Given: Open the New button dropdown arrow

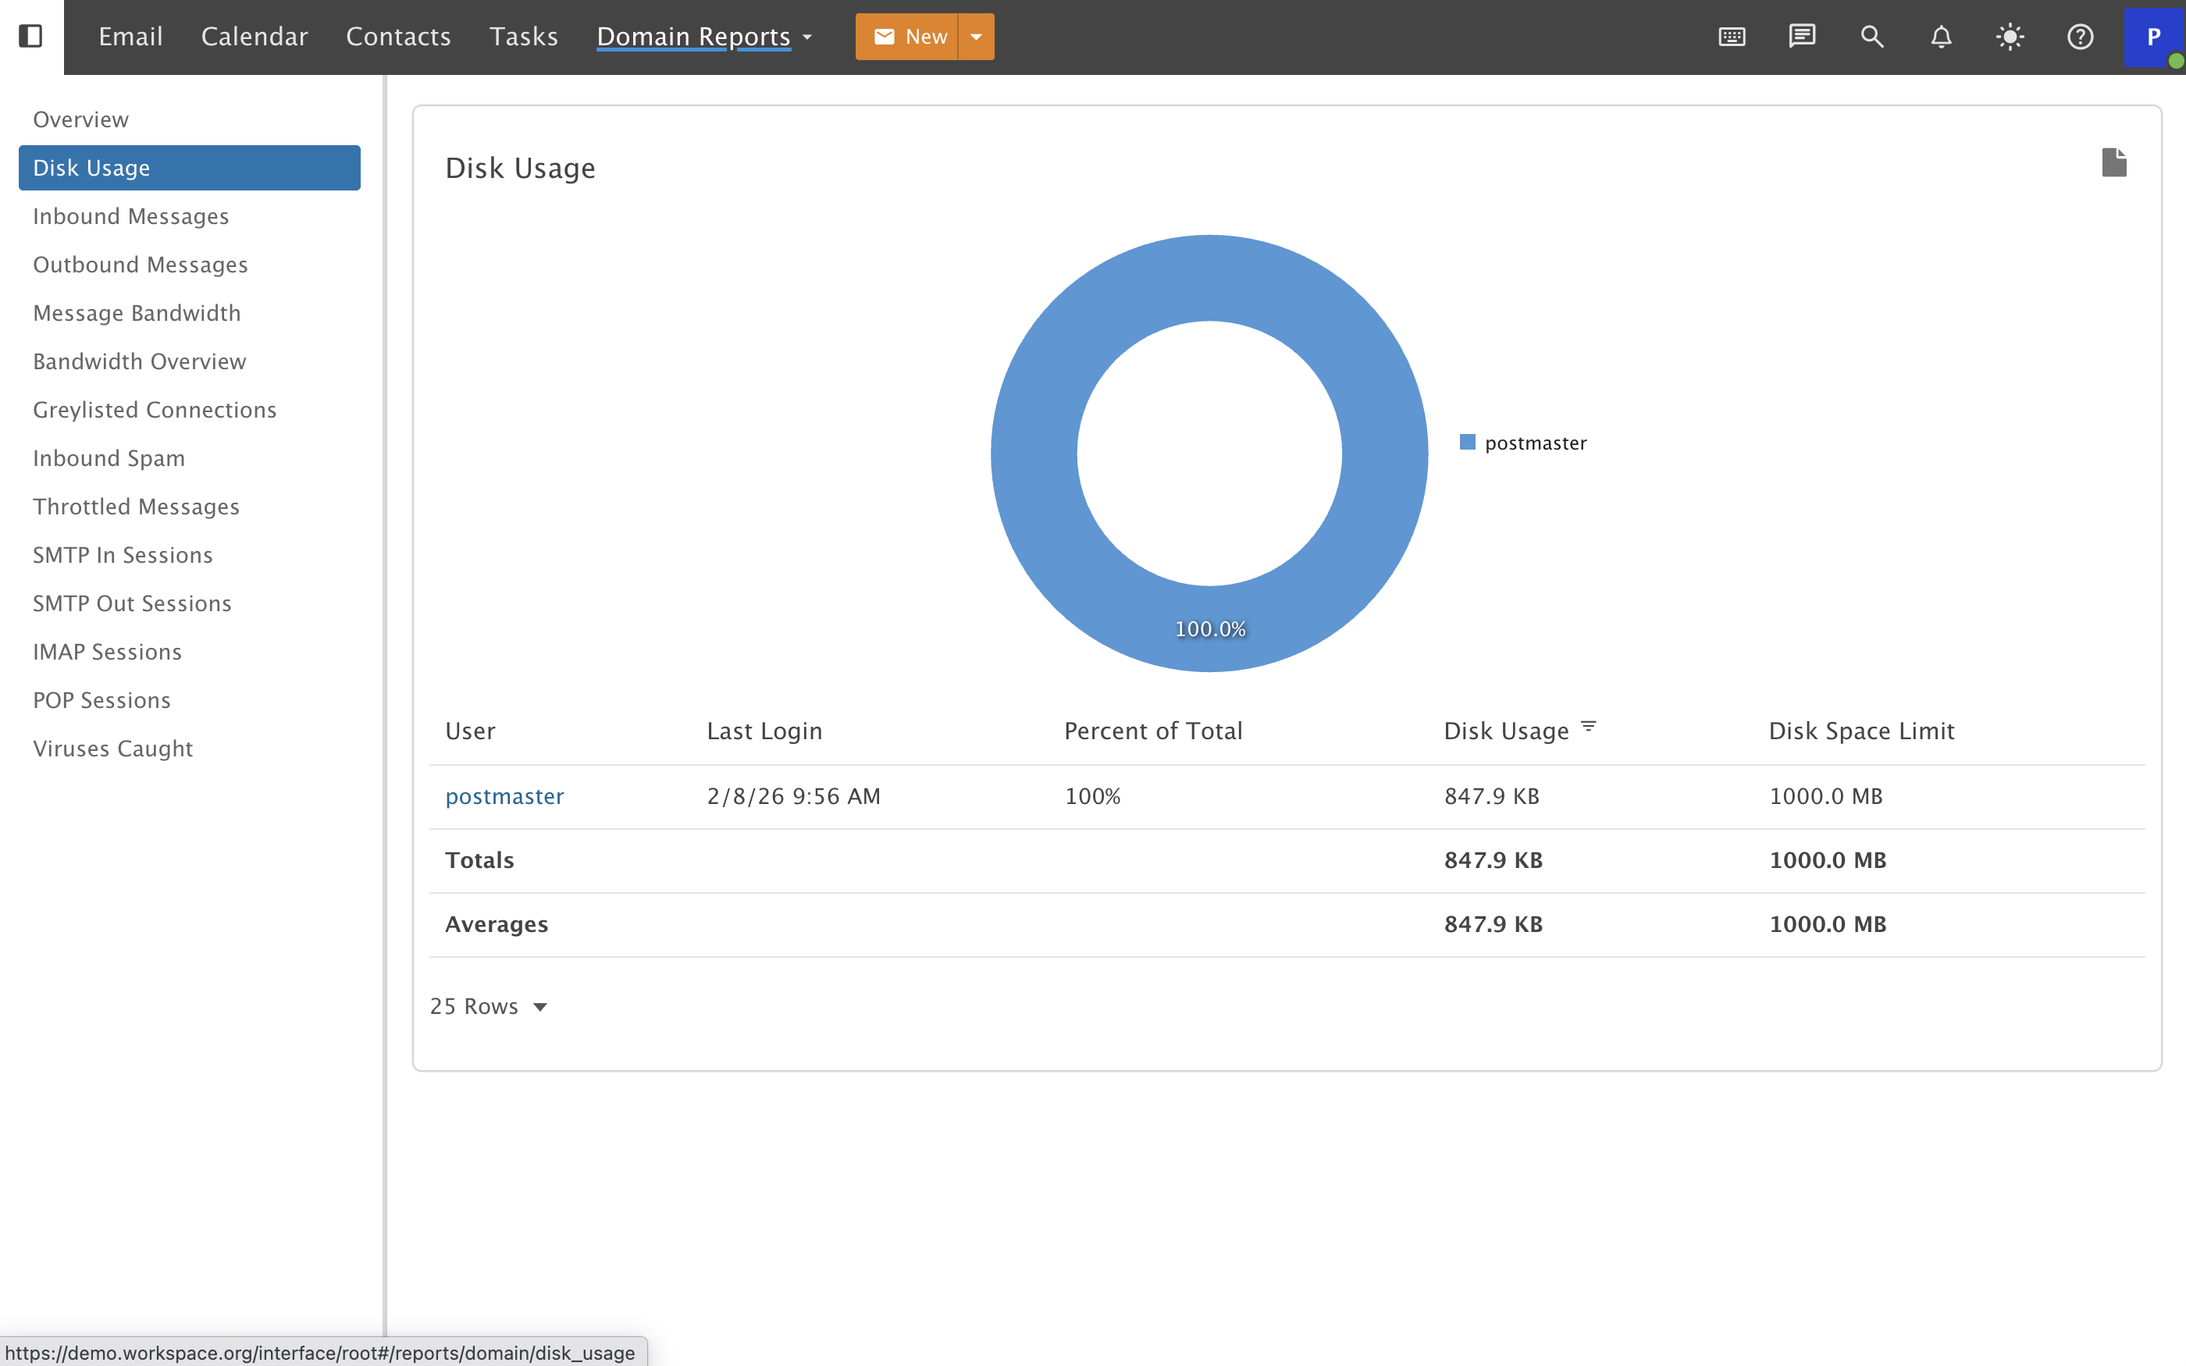Looking at the screenshot, I should 976,36.
